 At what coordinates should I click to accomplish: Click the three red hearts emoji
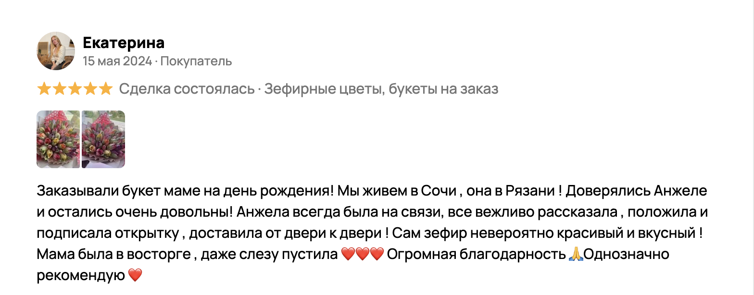tap(362, 254)
